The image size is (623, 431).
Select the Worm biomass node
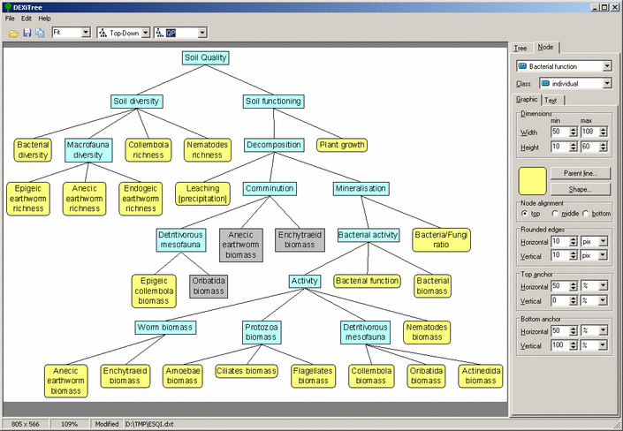[x=165, y=328]
